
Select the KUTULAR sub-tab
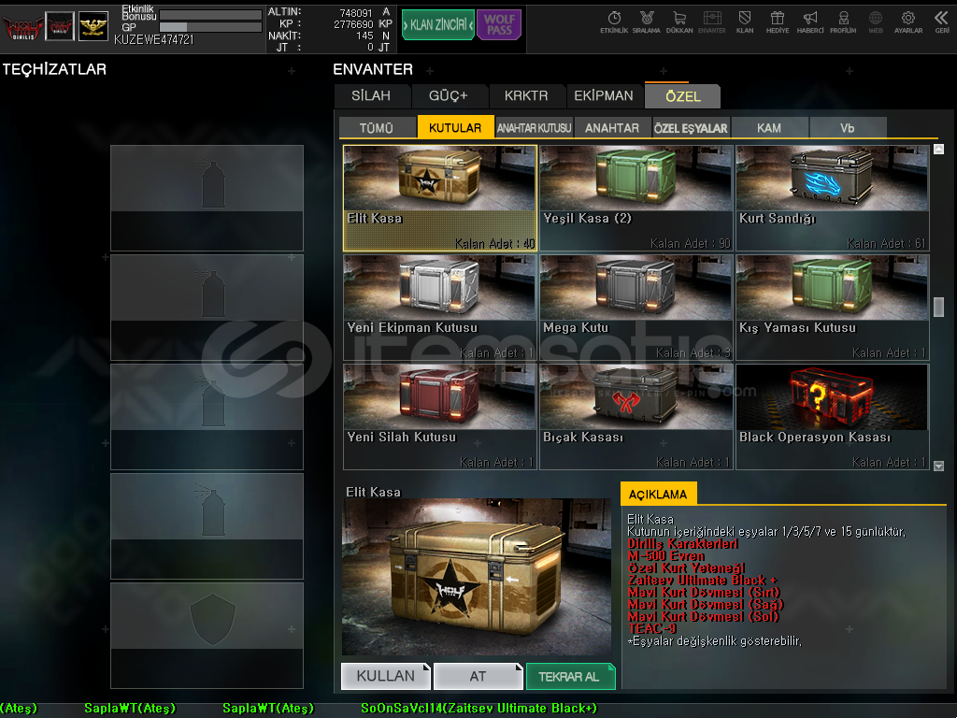pyautogui.click(x=455, y=127)
